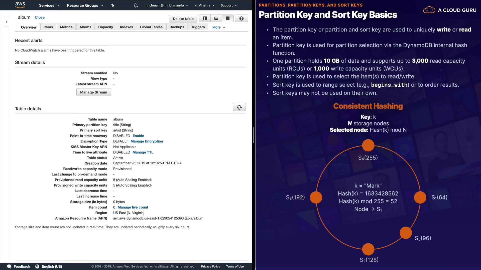Open the notifications bell icon
This screenshot has height=270, width=481.
(x=136, y=5)
